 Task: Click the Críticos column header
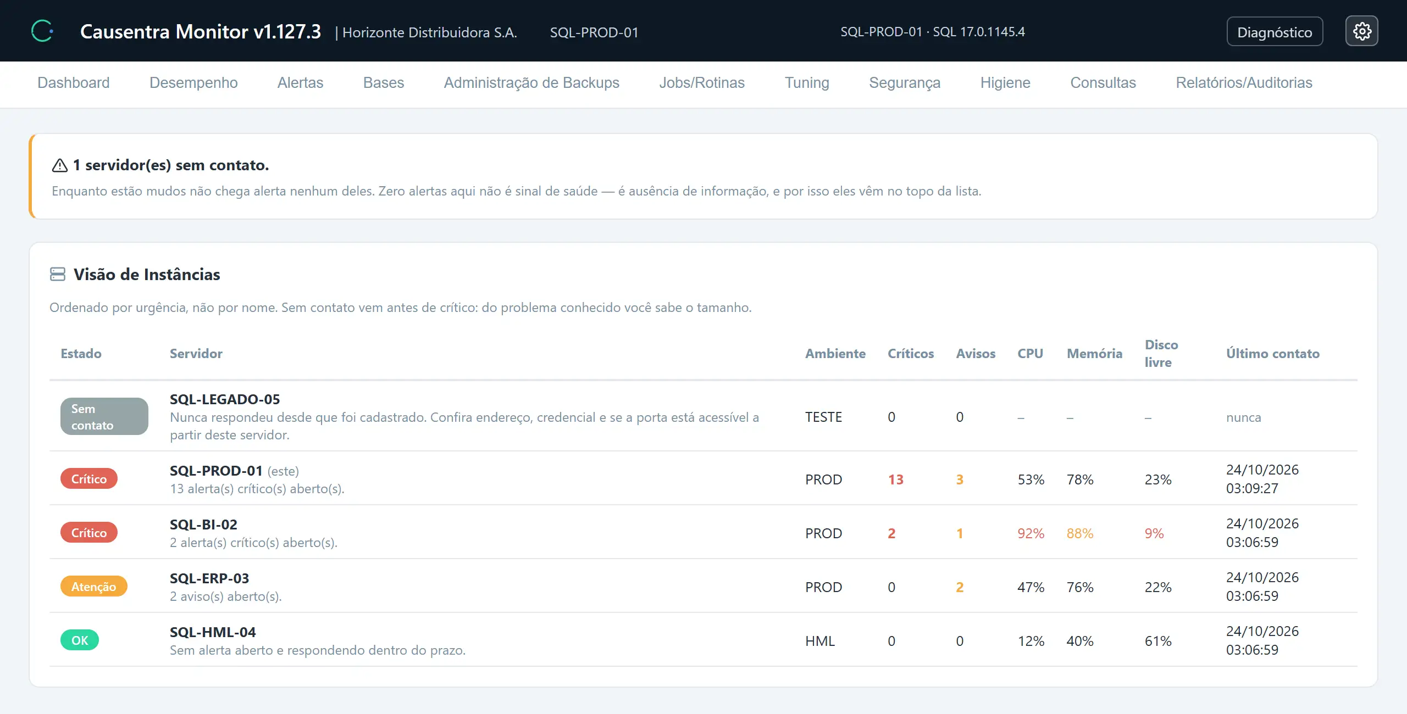(x=911, y=354)
